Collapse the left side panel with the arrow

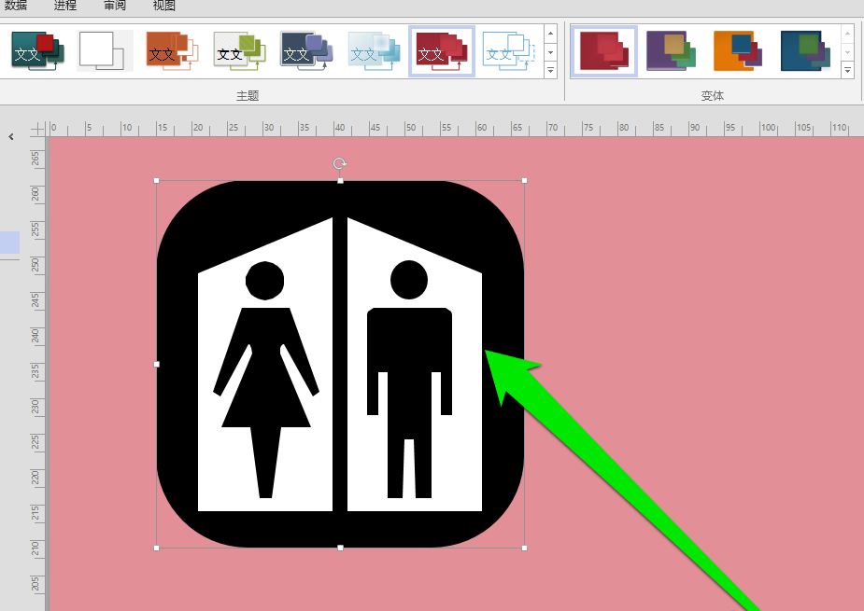tap(10, 135)
